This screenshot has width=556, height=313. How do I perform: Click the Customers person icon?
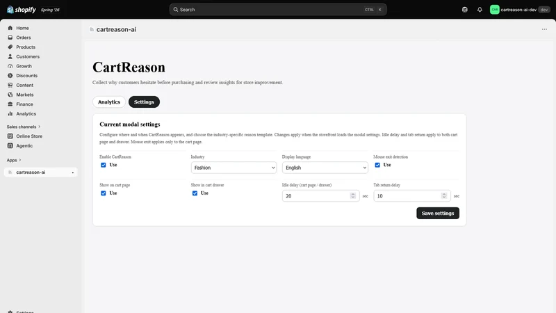click(x=10, y=56)
